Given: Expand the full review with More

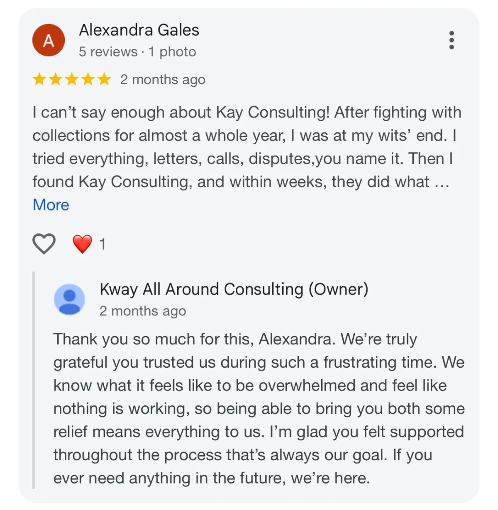Looking at the screenshot, I should point(51,205).
